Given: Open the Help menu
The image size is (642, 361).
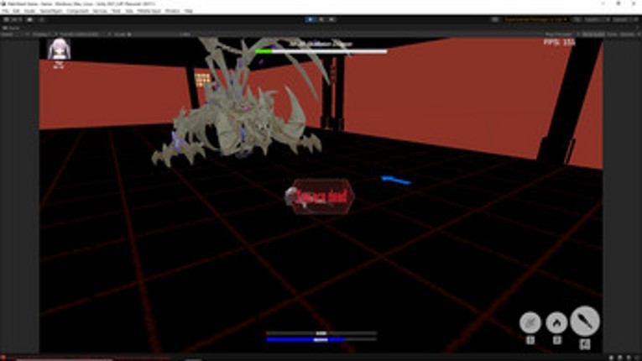Looking at the screenshot, I should click(x=188, y=11).
